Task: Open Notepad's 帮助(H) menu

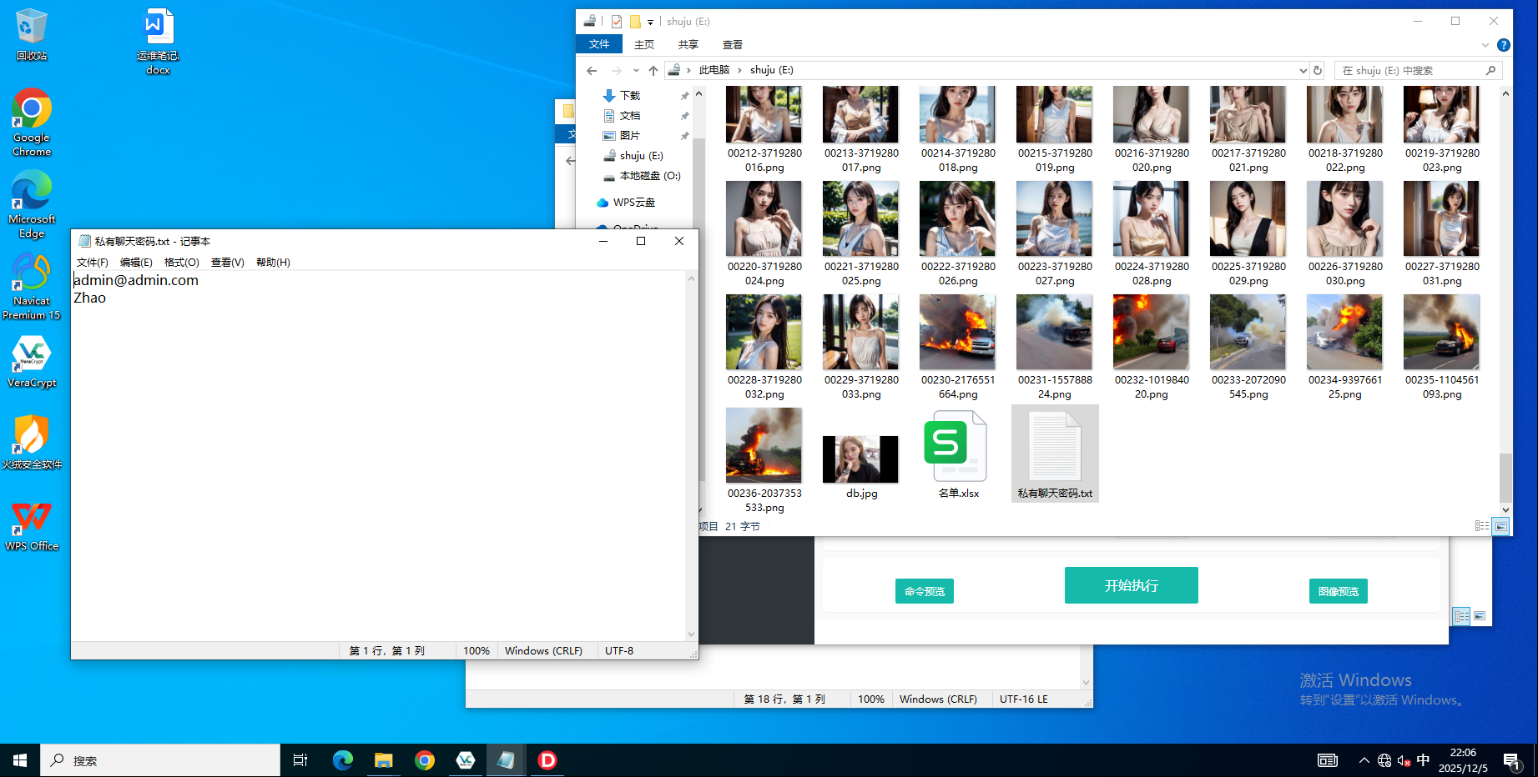Action: coord(273,263)
